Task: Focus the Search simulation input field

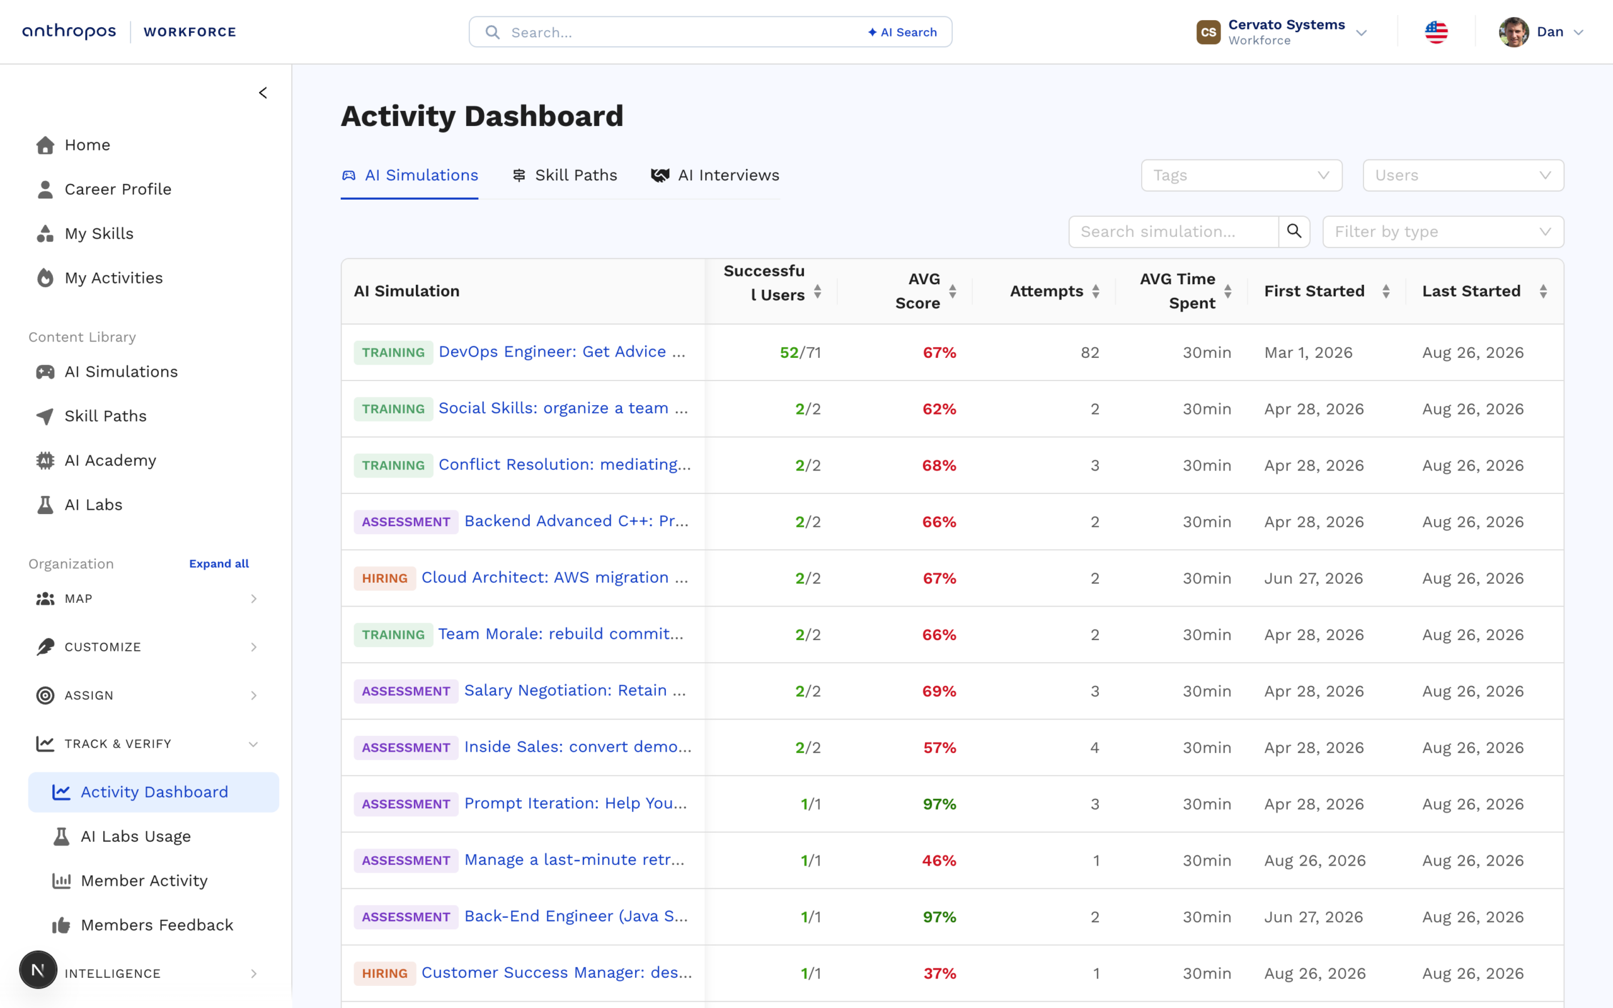Action: (x=1173, y=231)
